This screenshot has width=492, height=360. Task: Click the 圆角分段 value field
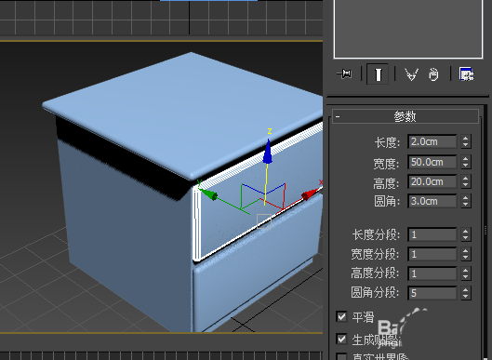coord(432,293)
